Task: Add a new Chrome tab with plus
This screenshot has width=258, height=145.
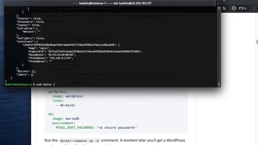Action: coord(224,1)
